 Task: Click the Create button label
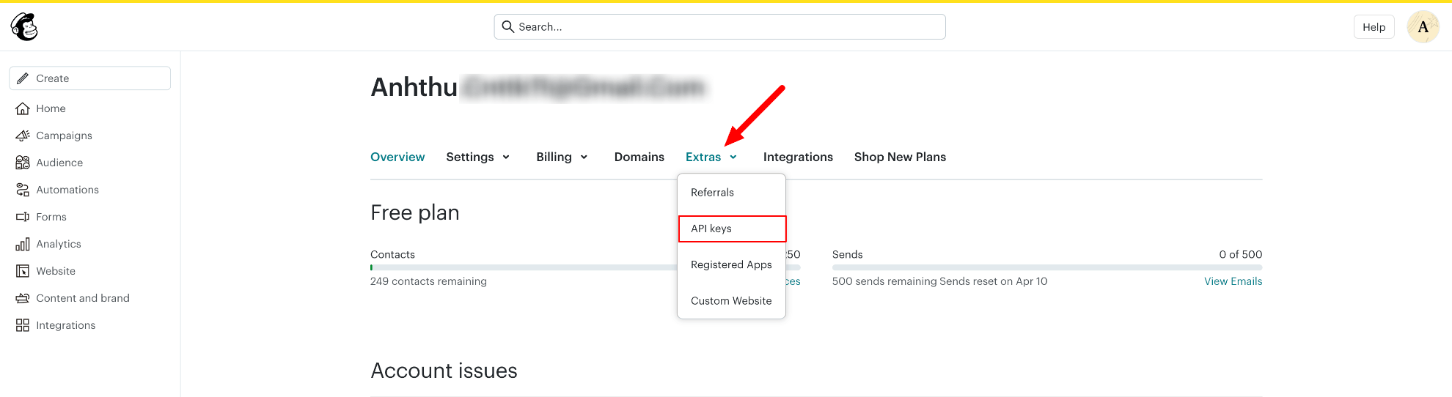[53, 78]
